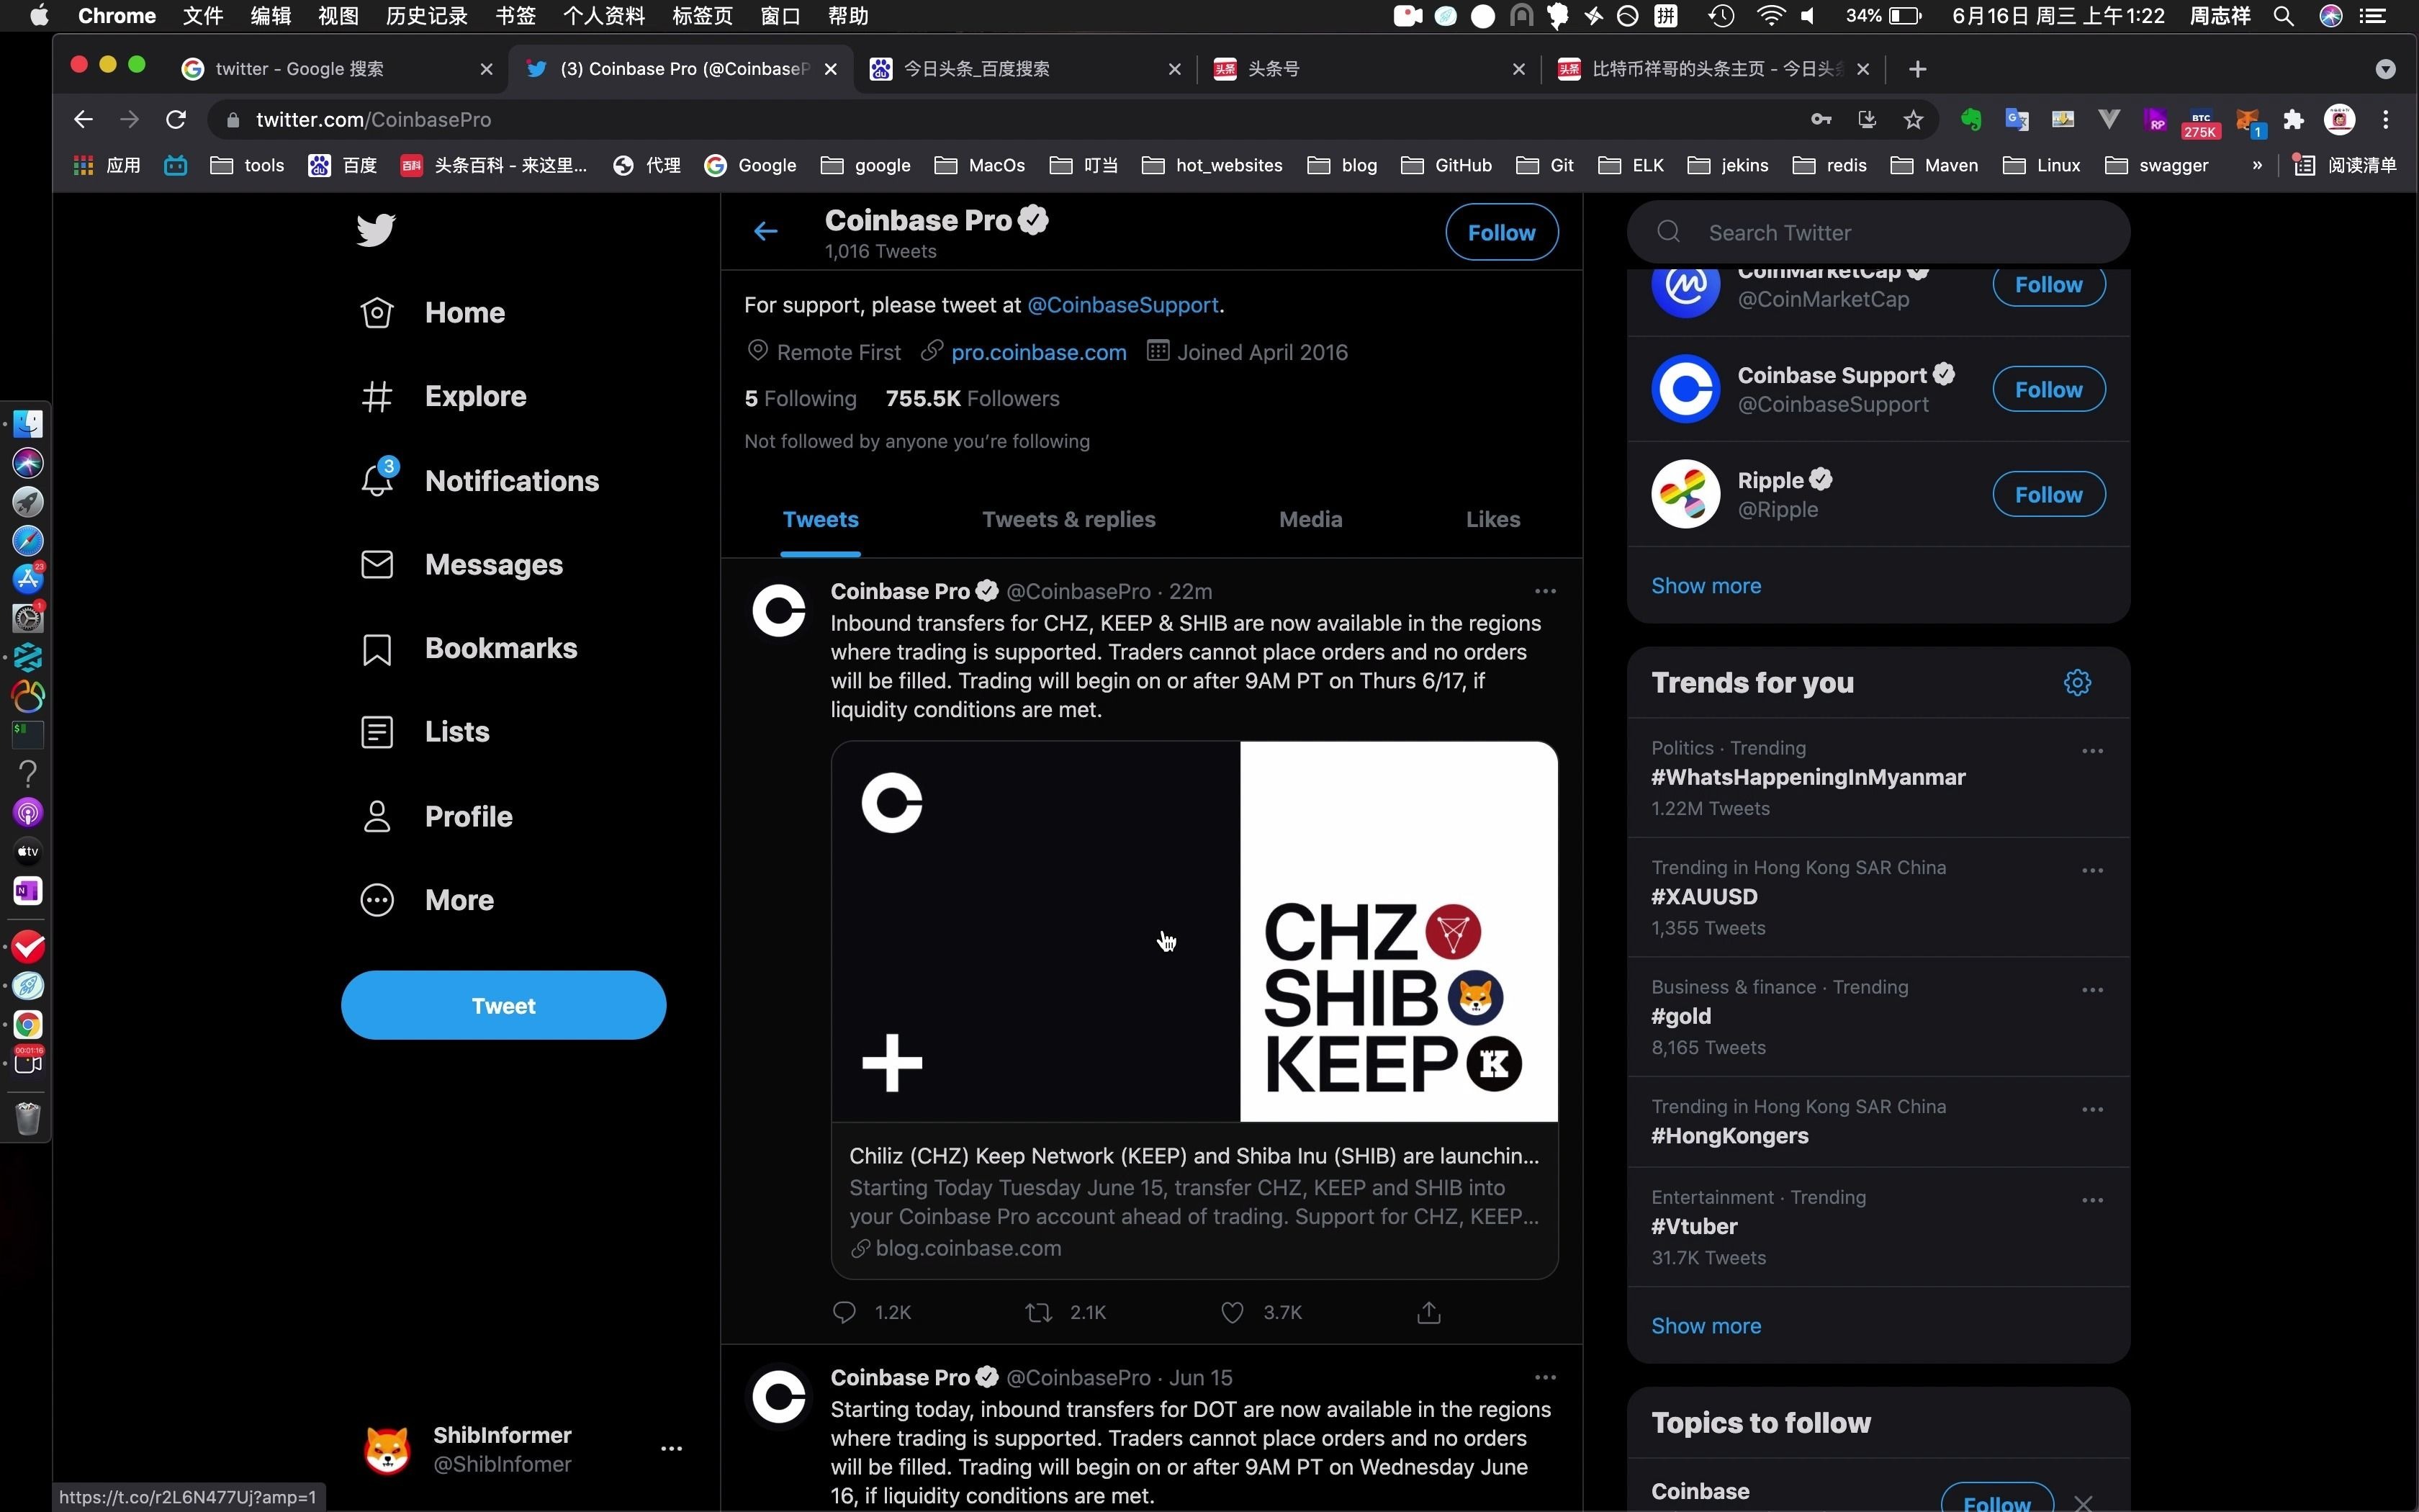Open 历史记录 menu in menu bar
The height and width of the screenshot is (1512, 2419).
point(425,16)
